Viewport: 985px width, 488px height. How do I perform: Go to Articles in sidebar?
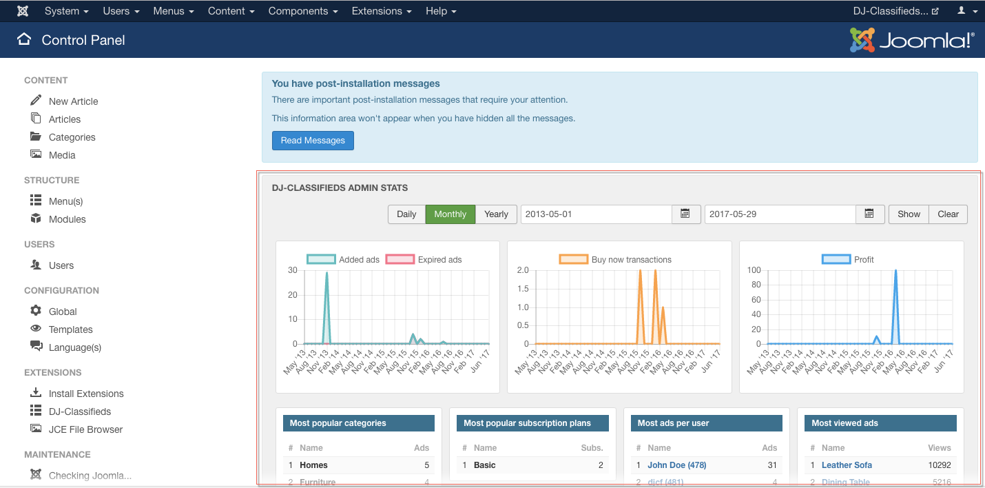click(65, 119)
